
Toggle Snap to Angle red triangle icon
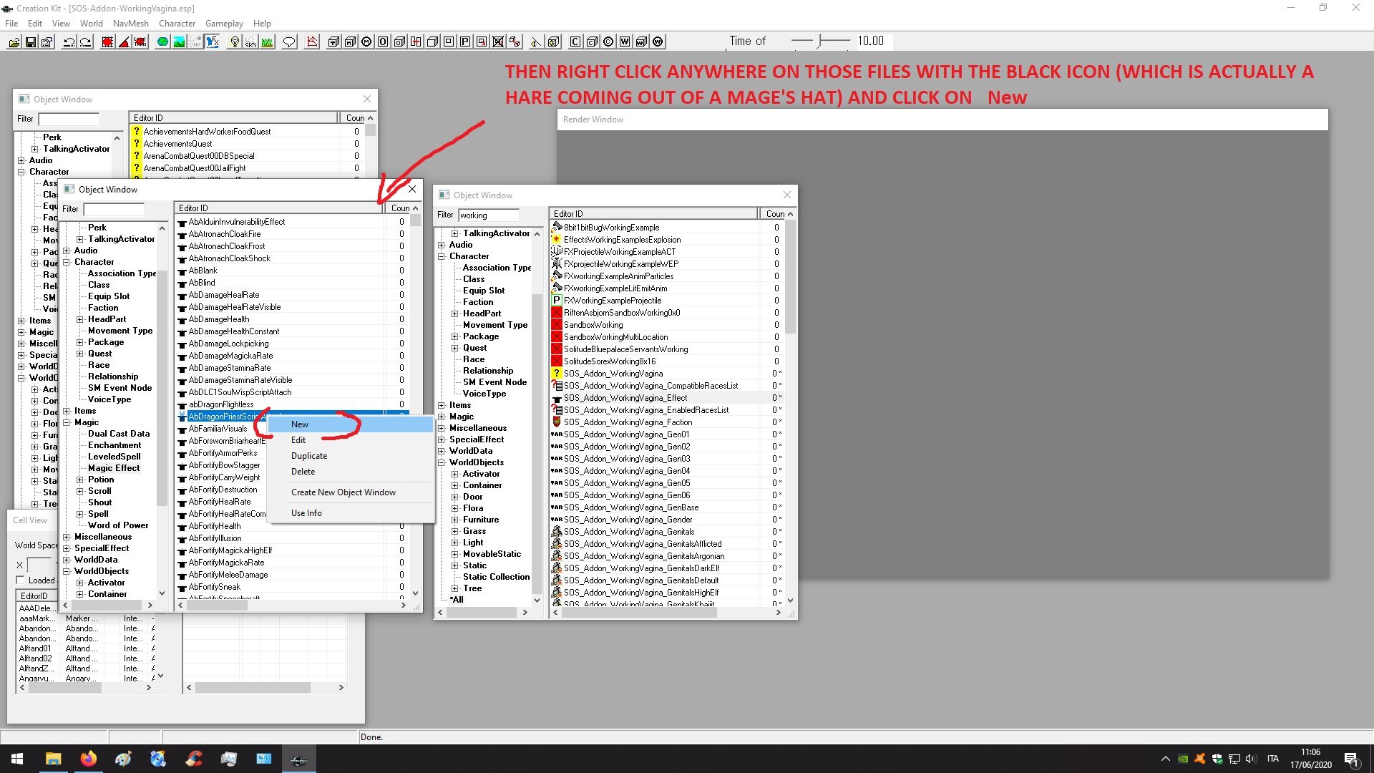124,42
